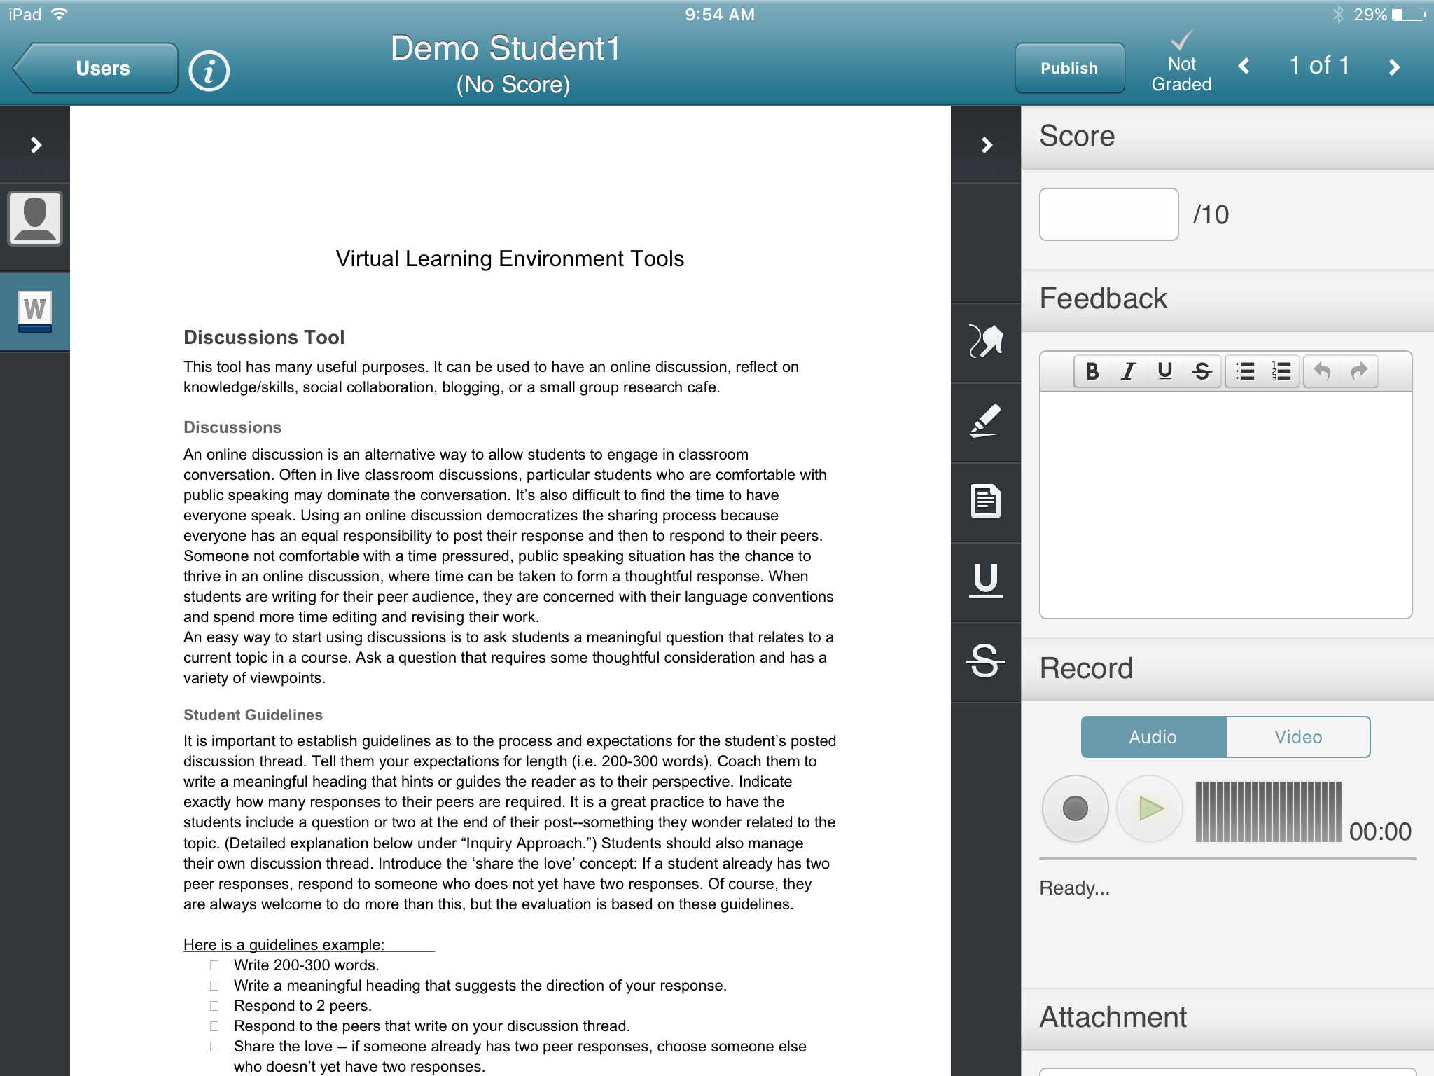Viewport: 1434px width, 1076px height.
Task: Open the Word document file icon
Action: click(x=35, y=311)
